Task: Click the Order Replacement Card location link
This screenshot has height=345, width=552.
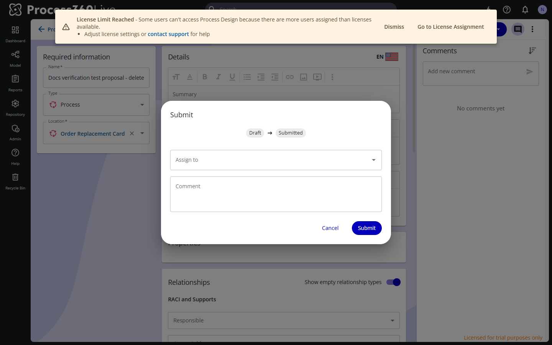Action: 93,134
